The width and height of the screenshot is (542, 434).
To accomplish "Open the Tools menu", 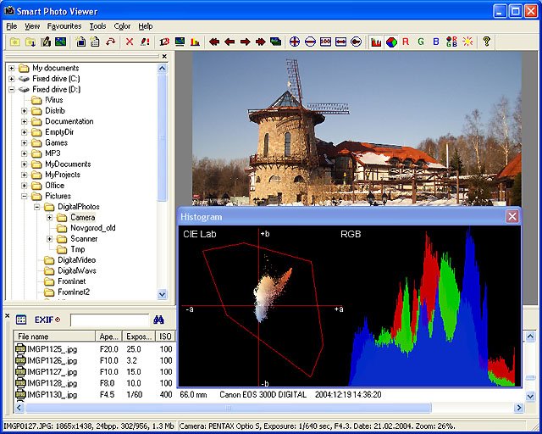I will (x=97, y=26).
